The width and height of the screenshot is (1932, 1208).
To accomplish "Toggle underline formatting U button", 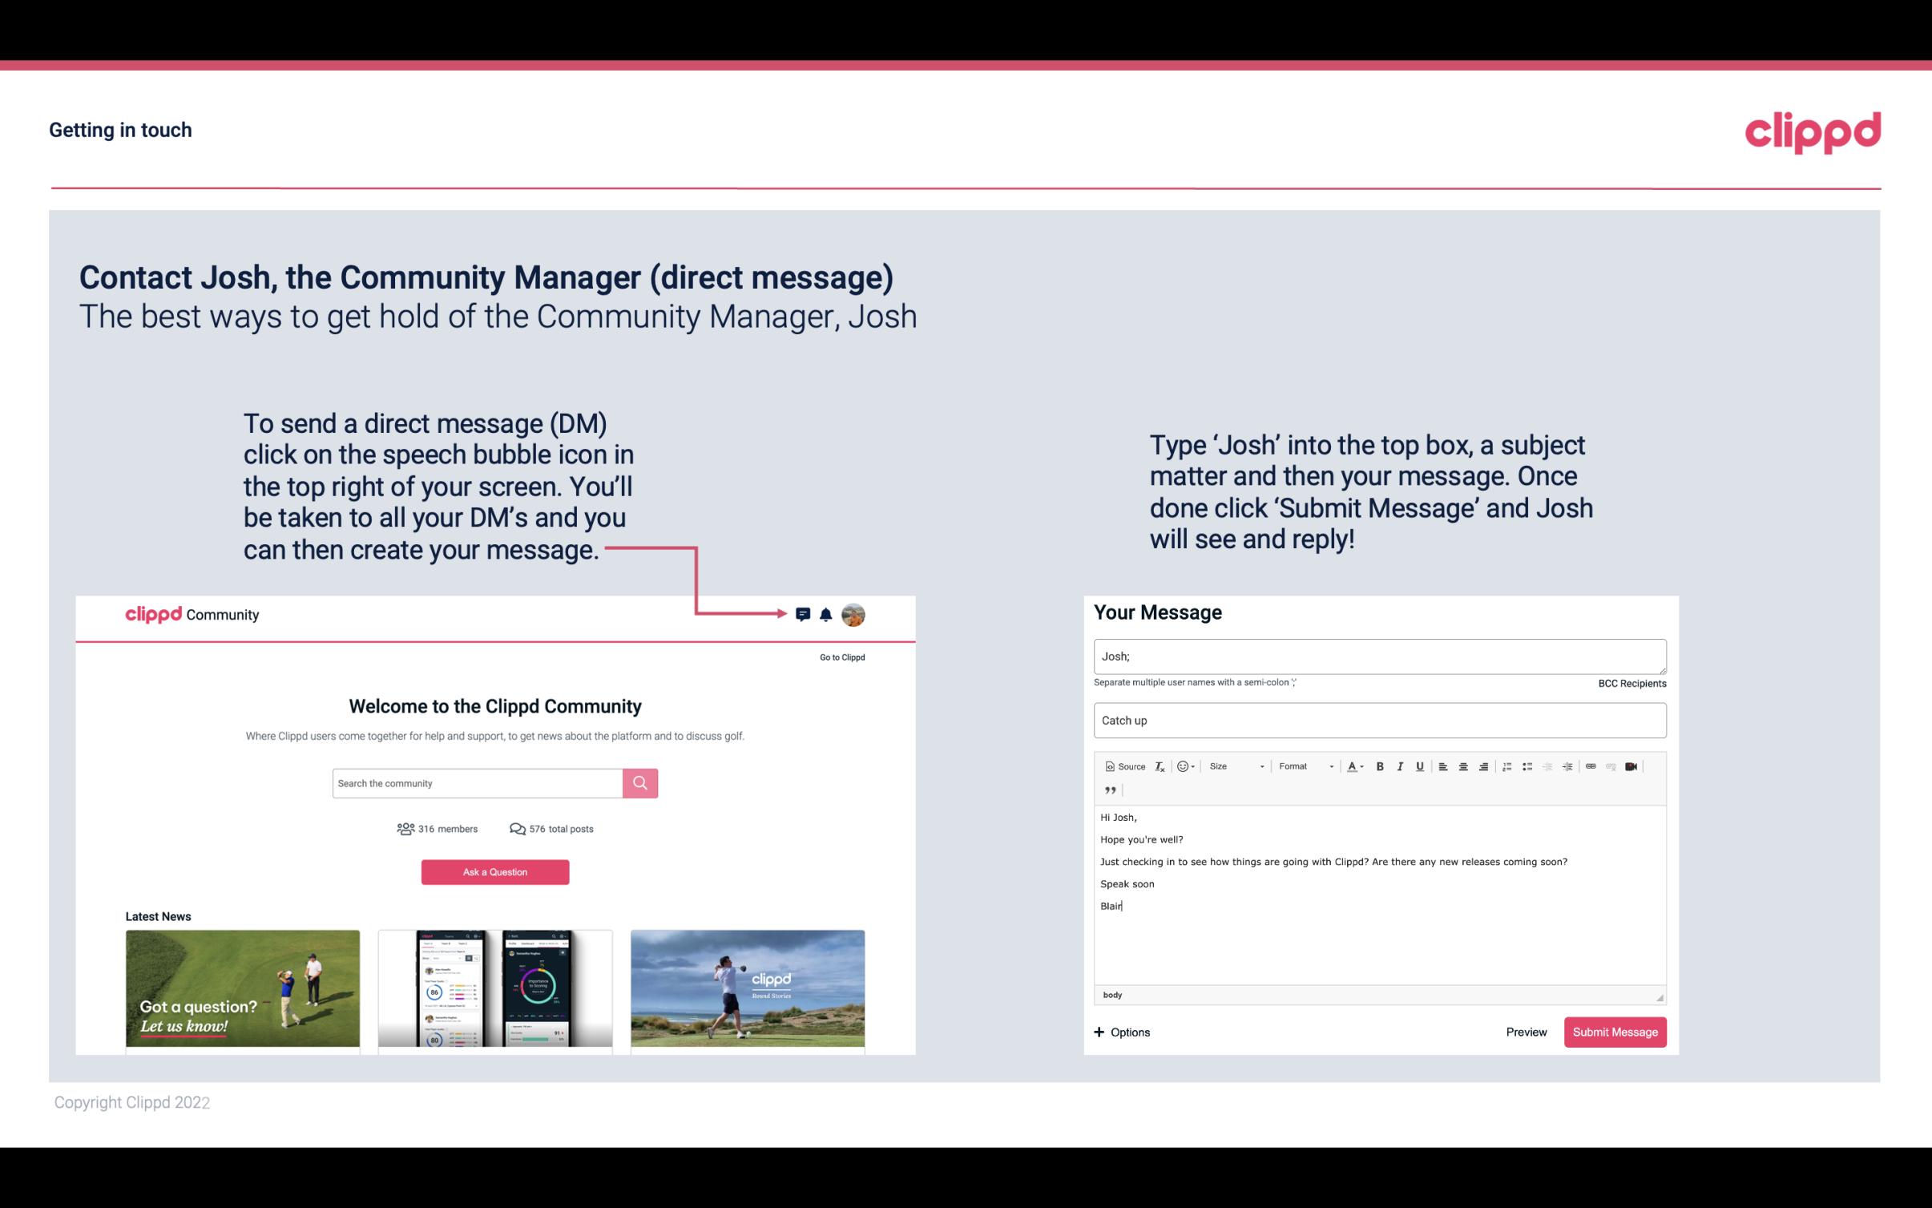I will (1418, 766).
